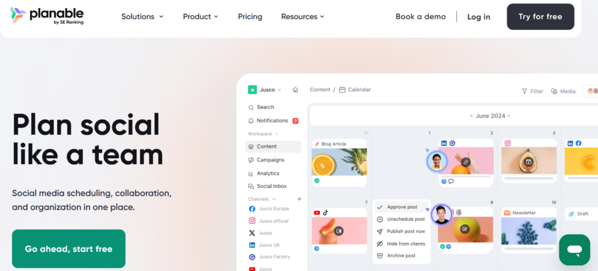Screen dimensions: 598x271
Task: Choose Publish post now
Action: (402, 231)
